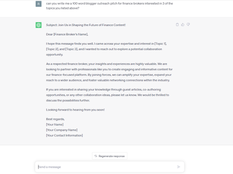The width and height of the screenshot is (233, 174).
Task: Click the green ChatGPT avatar logo
Action: coord(39,25)
